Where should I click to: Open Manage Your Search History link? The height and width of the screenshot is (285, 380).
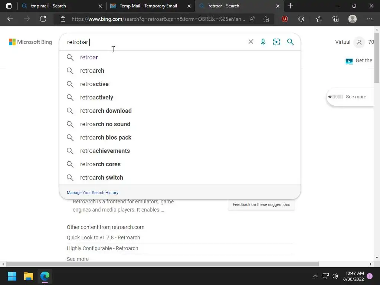(92, 193)
